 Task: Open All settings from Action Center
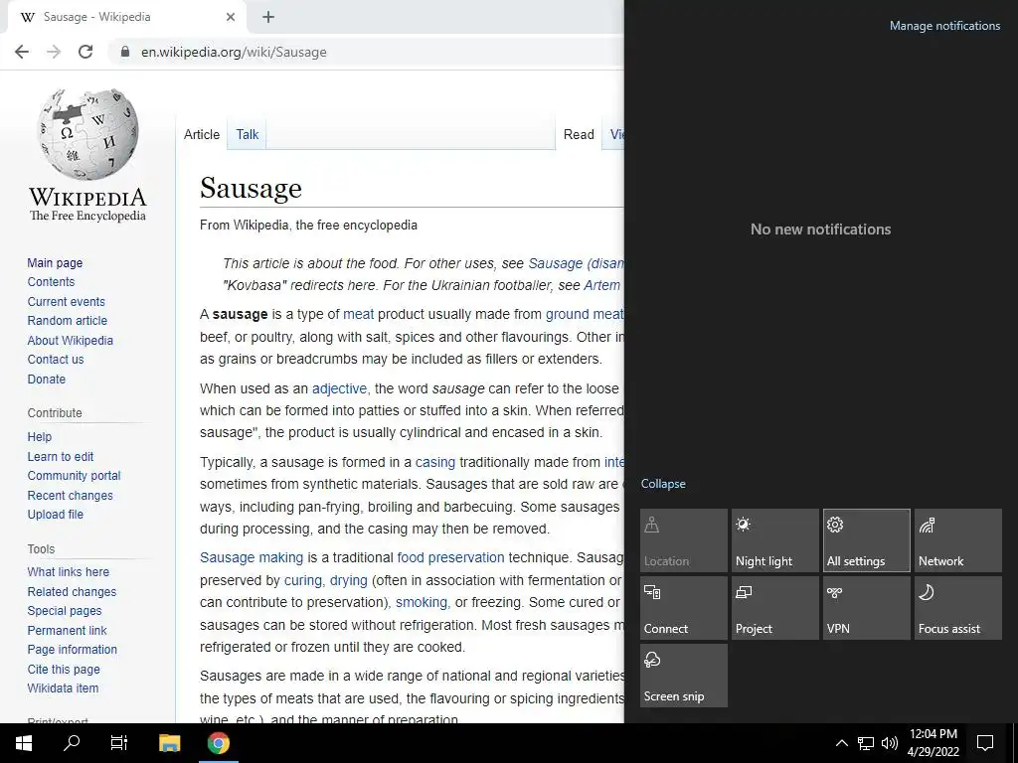[867, 540]
